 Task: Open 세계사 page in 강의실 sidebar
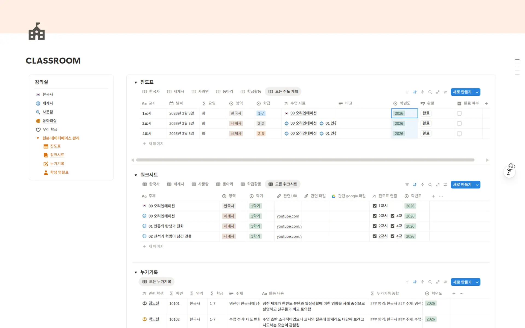[48, 103]
